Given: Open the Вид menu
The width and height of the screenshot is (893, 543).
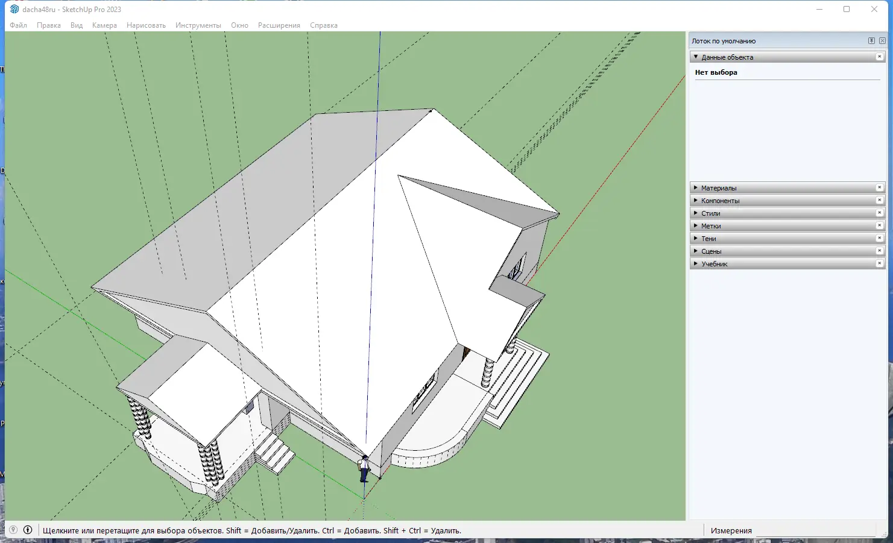Looking at the screenshot, I should tap(77, 25).
